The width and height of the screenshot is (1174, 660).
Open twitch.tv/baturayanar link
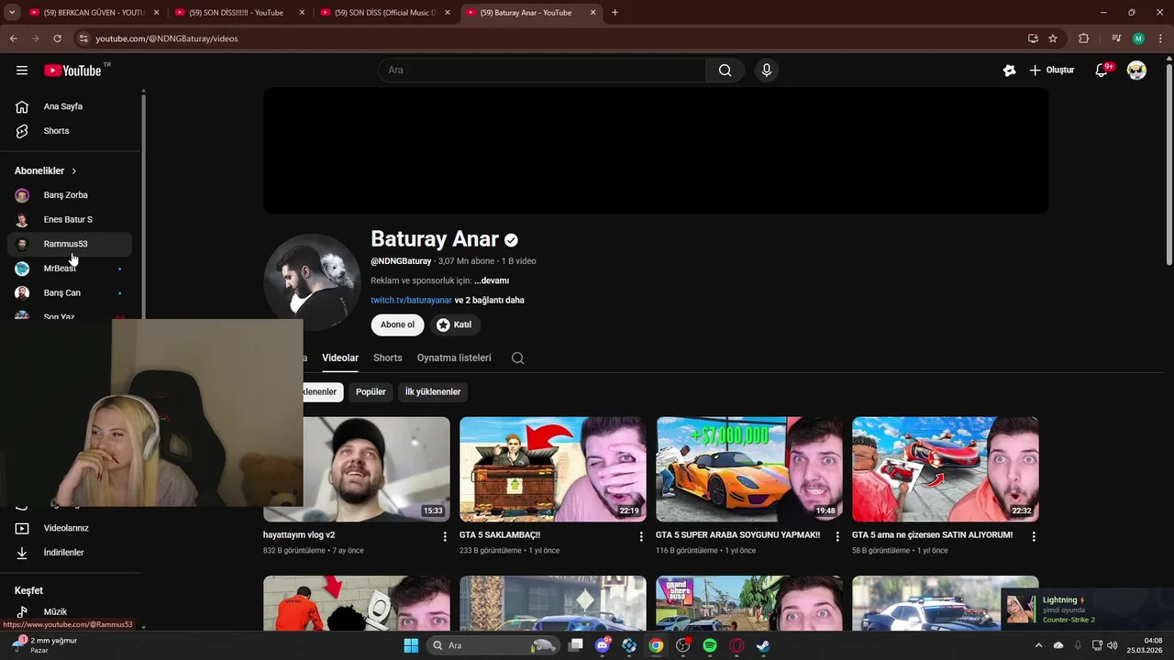pyautogui.click(x=411, y=301)
